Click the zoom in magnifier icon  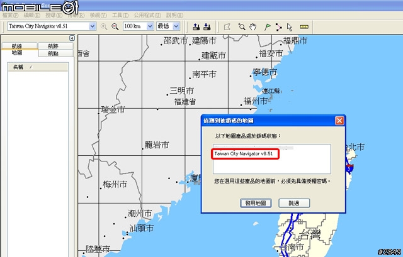(x=104, y=26)
